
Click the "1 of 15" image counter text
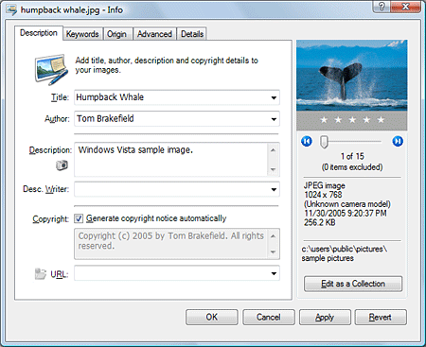pyautogui.click(x=352, y=156)
